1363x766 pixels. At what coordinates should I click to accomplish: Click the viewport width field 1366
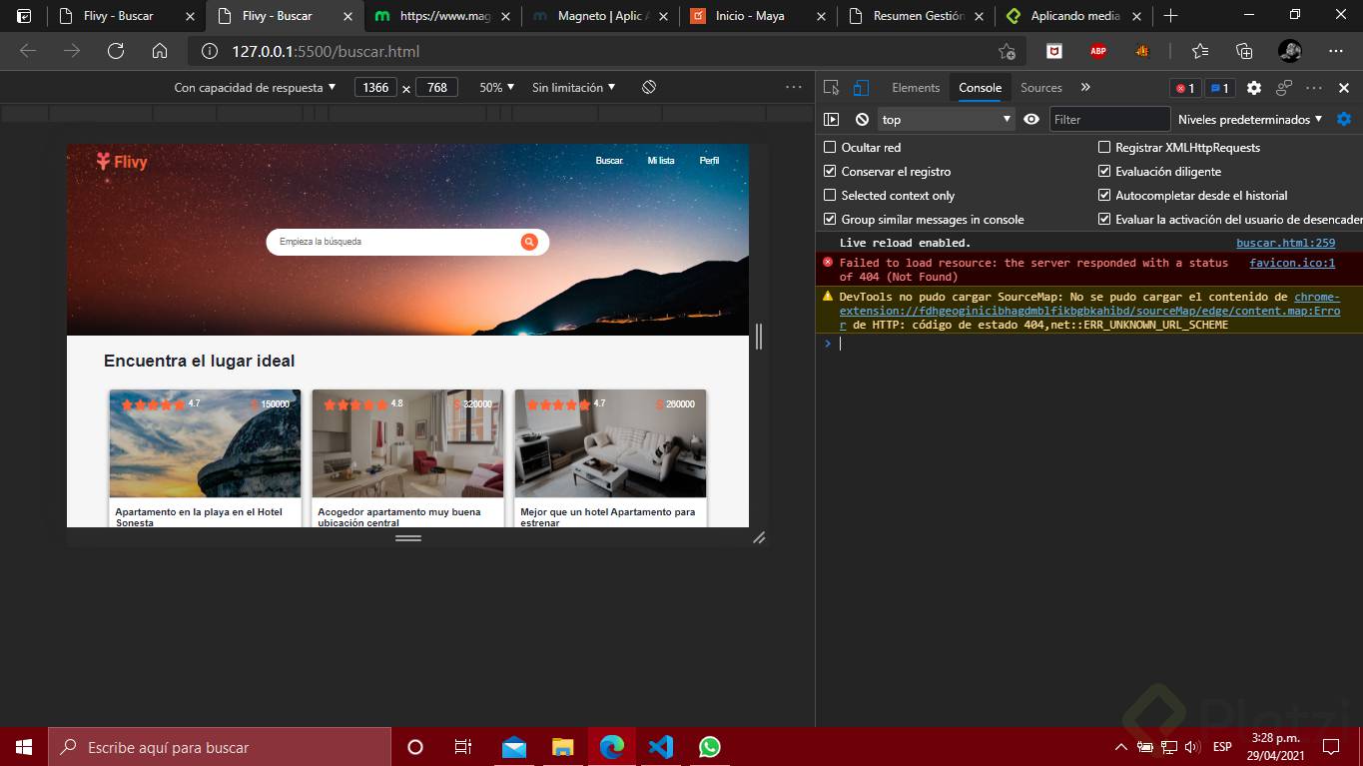375,87
